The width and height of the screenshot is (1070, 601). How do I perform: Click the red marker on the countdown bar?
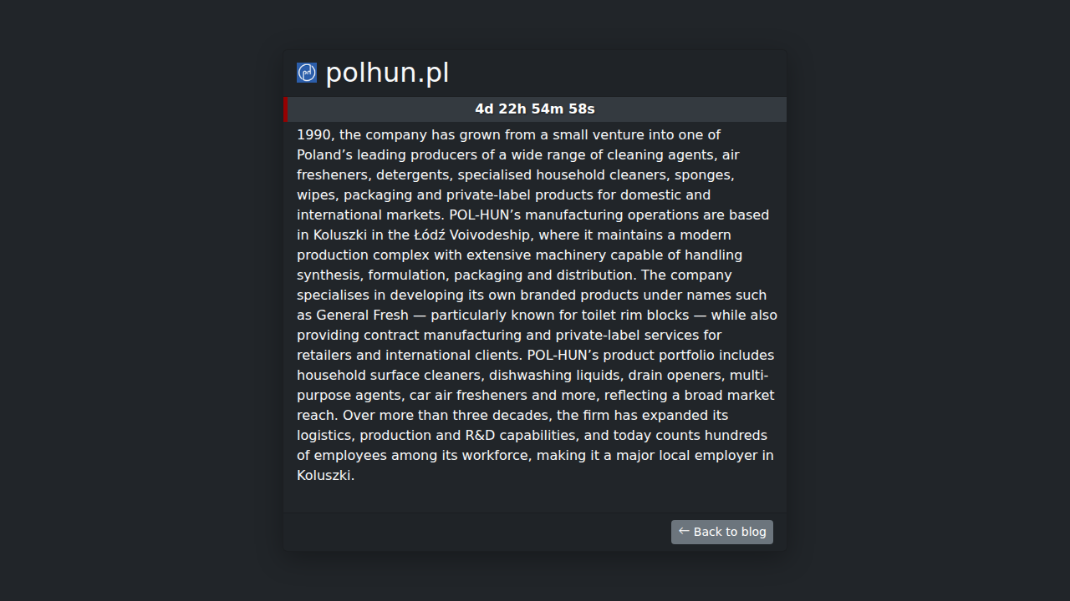tap(286, 109)
